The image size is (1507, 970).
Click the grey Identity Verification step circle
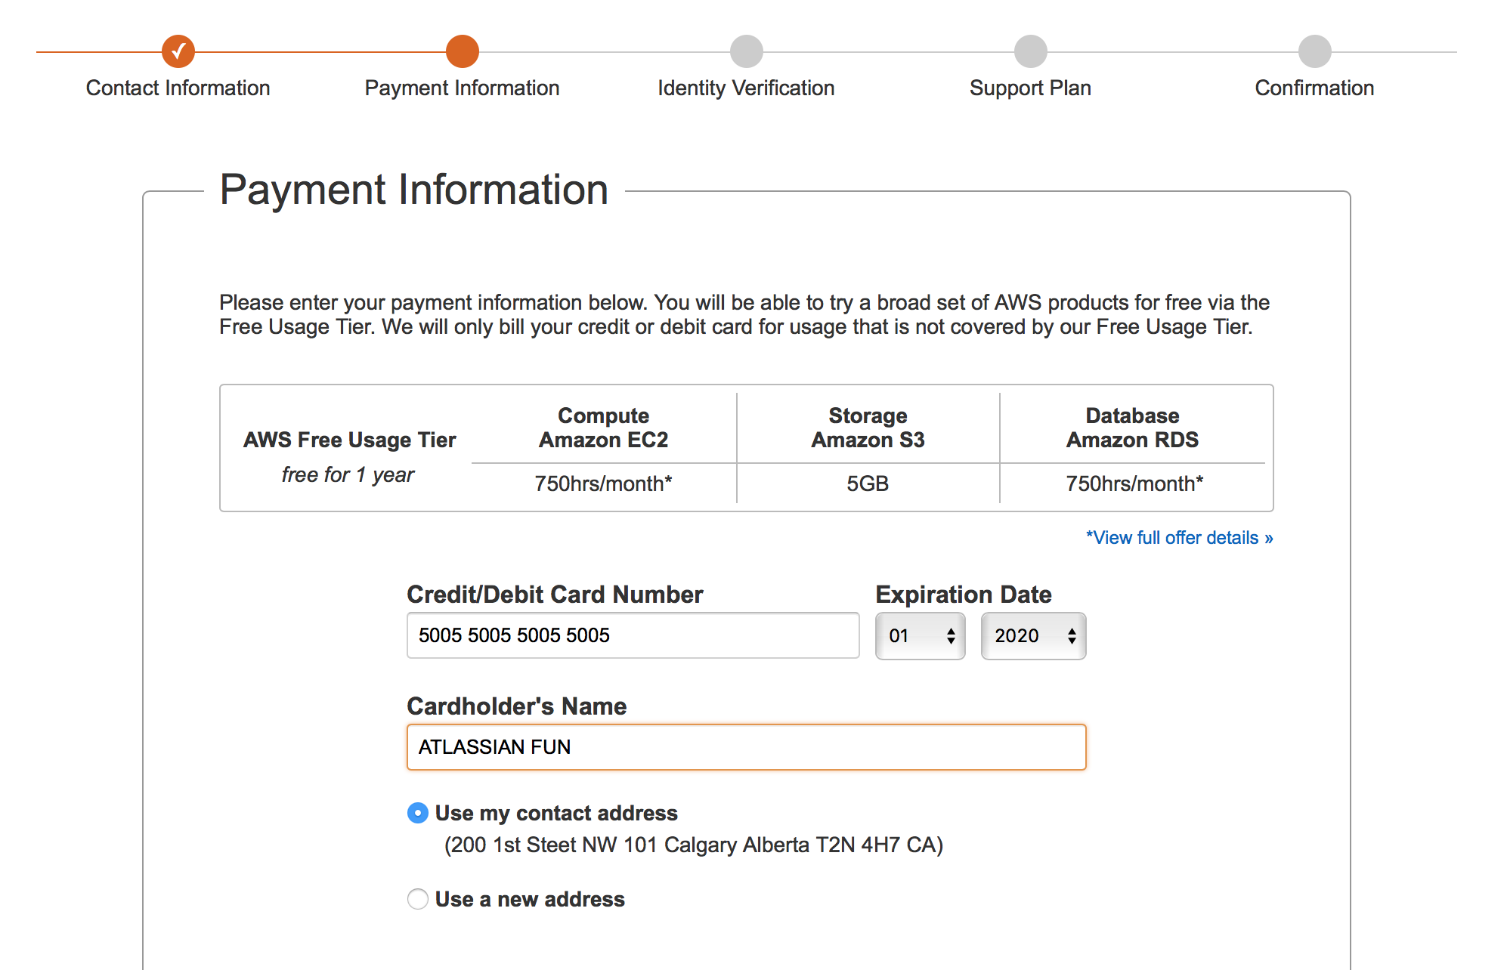tap(747, 51)
